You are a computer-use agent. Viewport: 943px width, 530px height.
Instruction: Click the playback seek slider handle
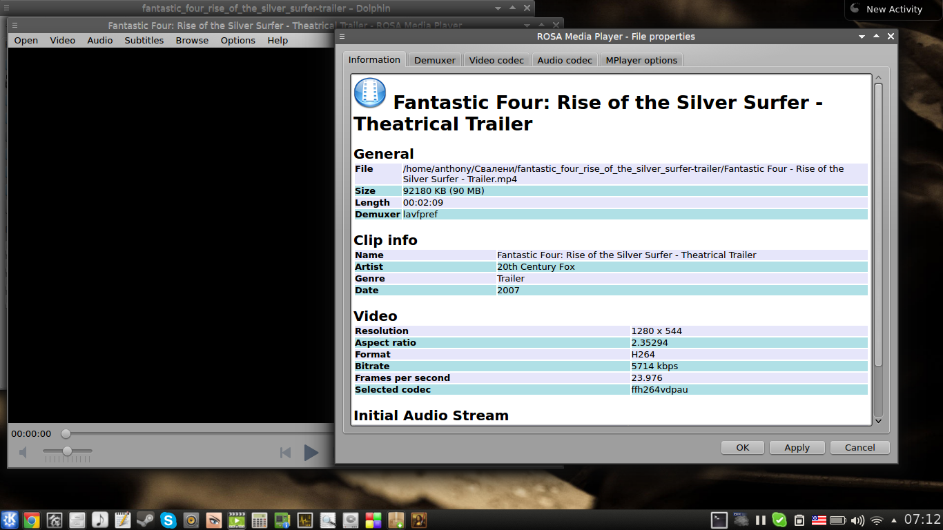tap(66, 433)
